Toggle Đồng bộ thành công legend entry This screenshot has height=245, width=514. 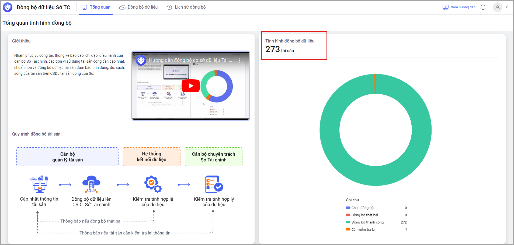[367, 222]
